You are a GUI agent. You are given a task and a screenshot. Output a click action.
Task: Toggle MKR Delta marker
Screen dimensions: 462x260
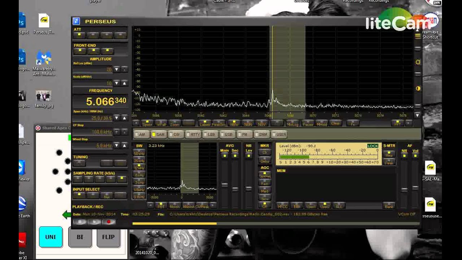click(265, 161)
